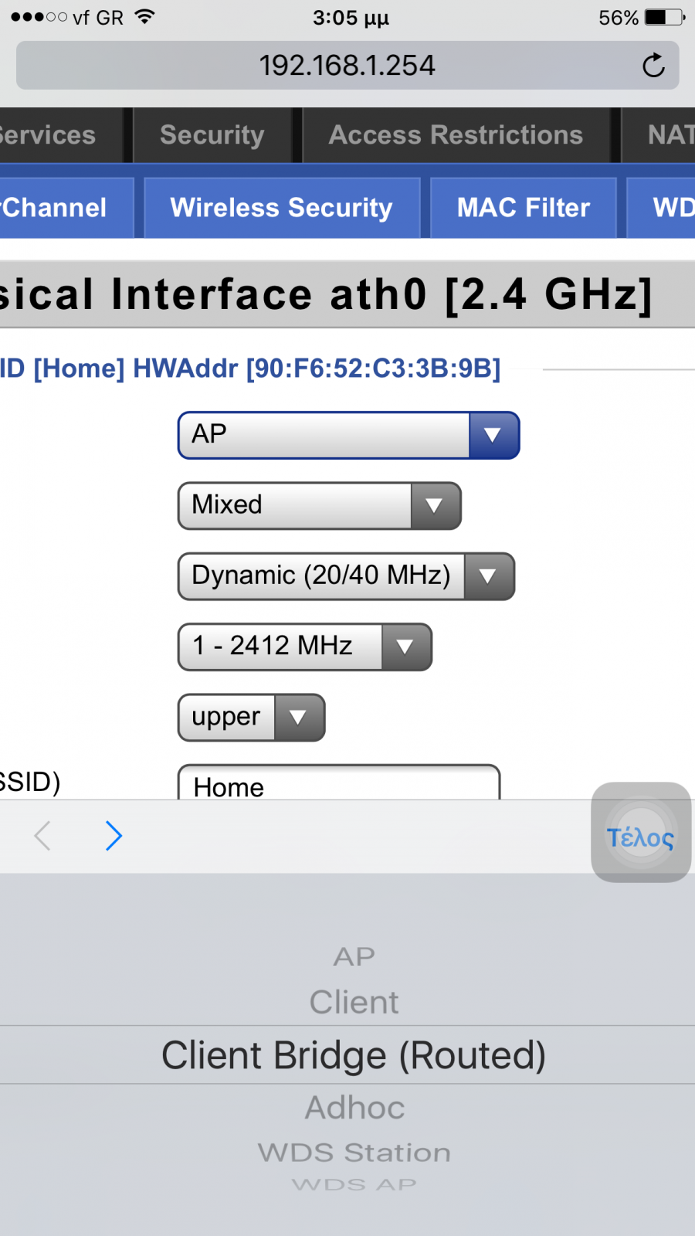Open the Mixed network mode dropdown
695x1236 pixels.
(320, 506)
